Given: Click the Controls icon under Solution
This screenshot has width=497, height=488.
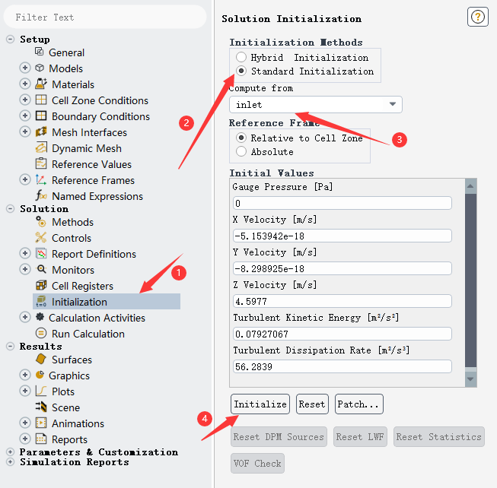Looking at the screenshot, I should (x=41, y=238).
